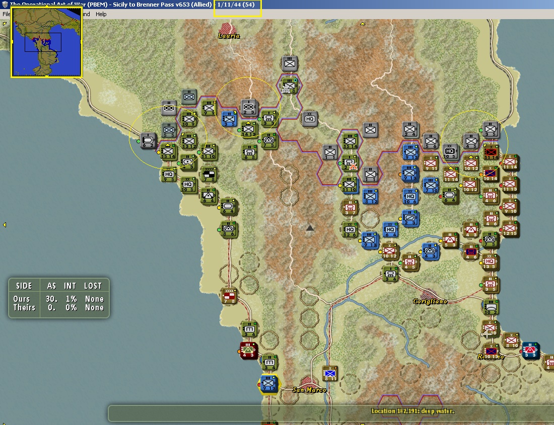Select the brown 8-11 brigade near San Marco
The height and width of the screenshot is (425, 554).
click(x=330, y=374)
